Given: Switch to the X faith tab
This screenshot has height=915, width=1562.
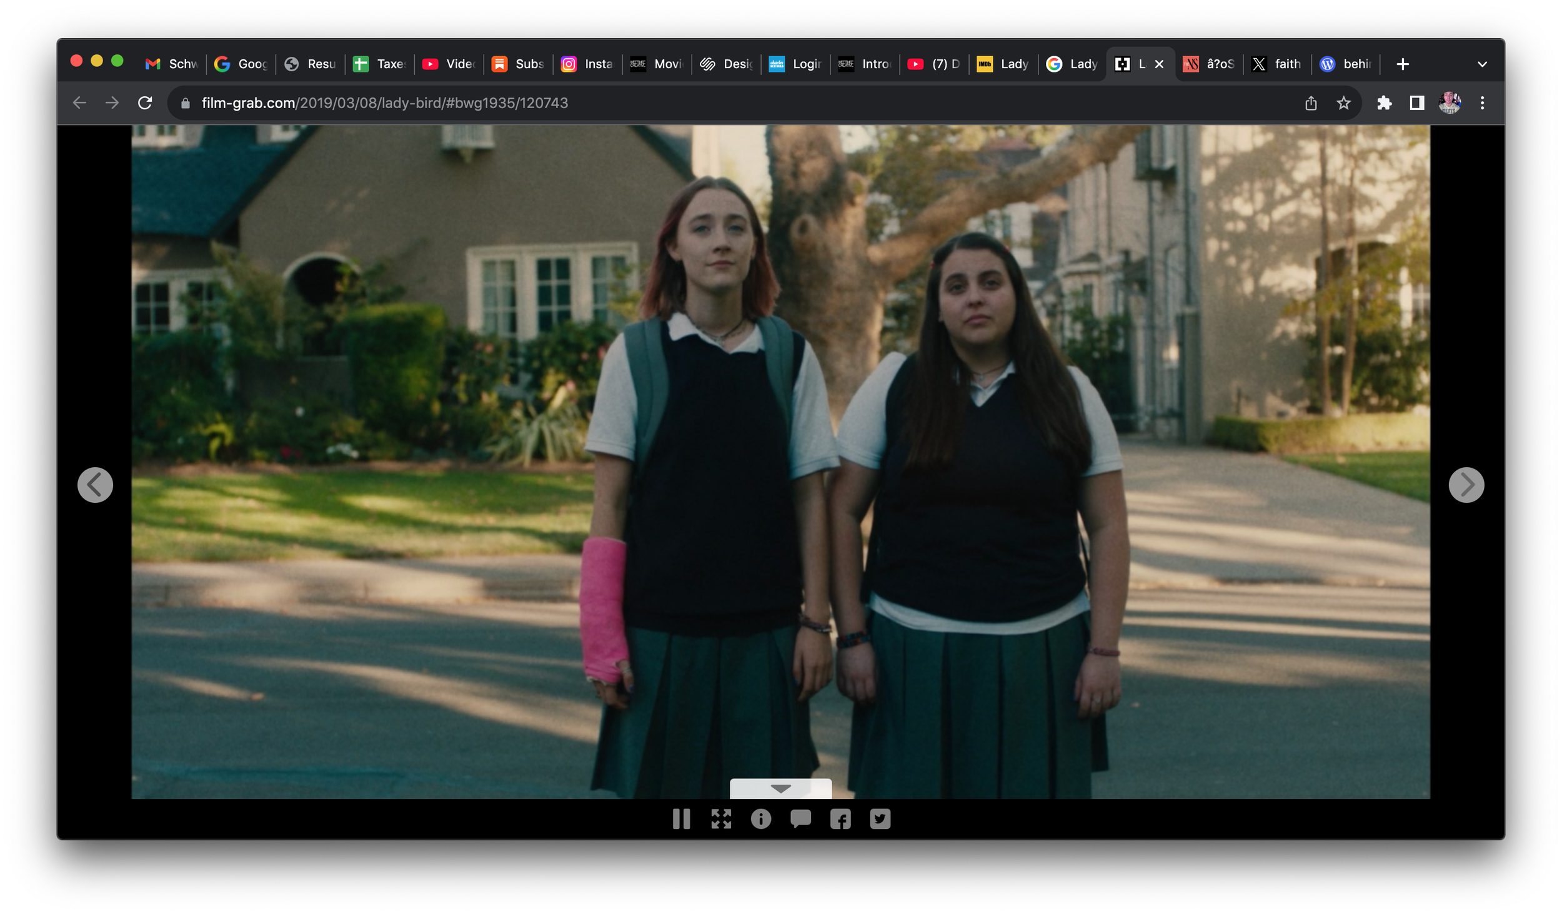Looking at the screenshot, I should 1278,64.
